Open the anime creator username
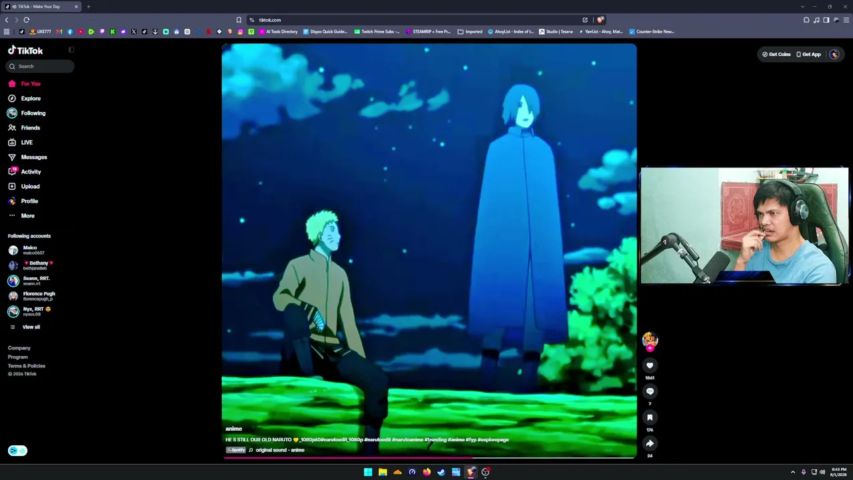The width and height of the screenshot is (853, 480). (233, 429)
